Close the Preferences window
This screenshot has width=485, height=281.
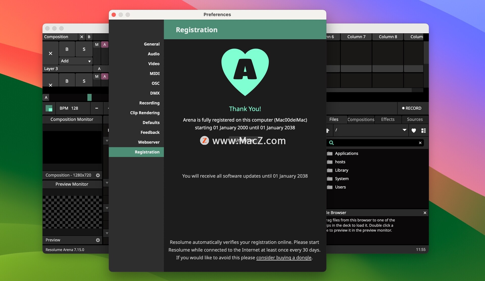[114, 15]
